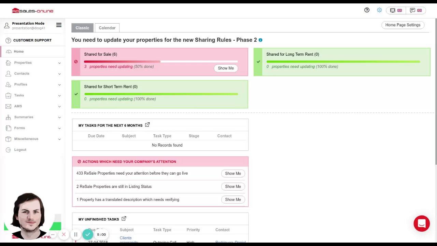437x246 pixels.
Task: Switch to the Calendar tab
Action: [x=107, y=28]
